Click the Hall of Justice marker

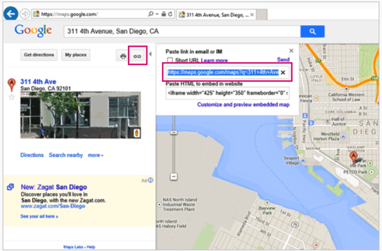tap(328, 122)
